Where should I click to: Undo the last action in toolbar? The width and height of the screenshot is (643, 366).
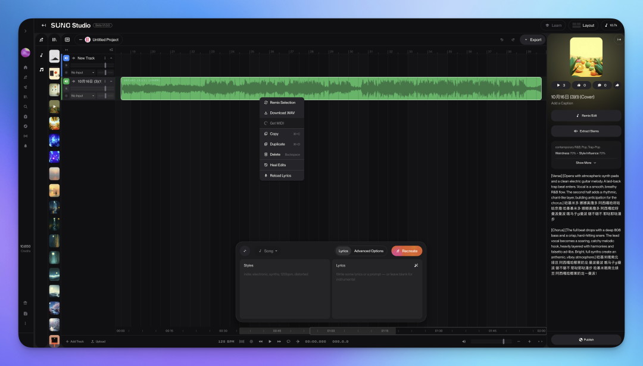501,40
